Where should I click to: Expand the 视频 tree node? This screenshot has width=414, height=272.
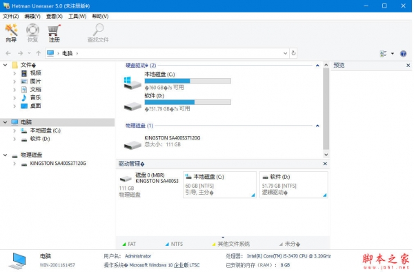(14, 73)
